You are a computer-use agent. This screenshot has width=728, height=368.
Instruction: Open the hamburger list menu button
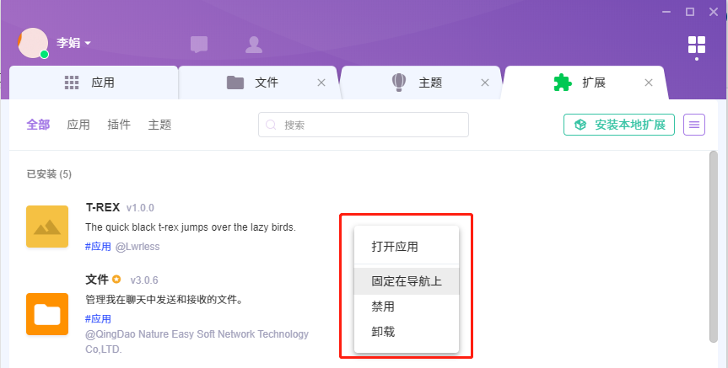(694, 125)
